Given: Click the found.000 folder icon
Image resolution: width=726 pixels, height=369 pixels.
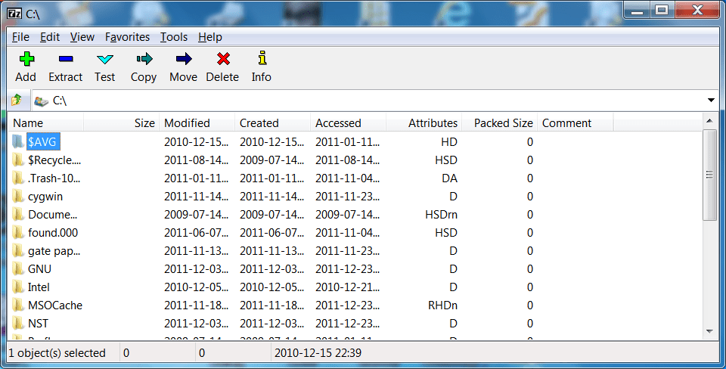Looking at the screenshot, I should (x=18, y=232).
